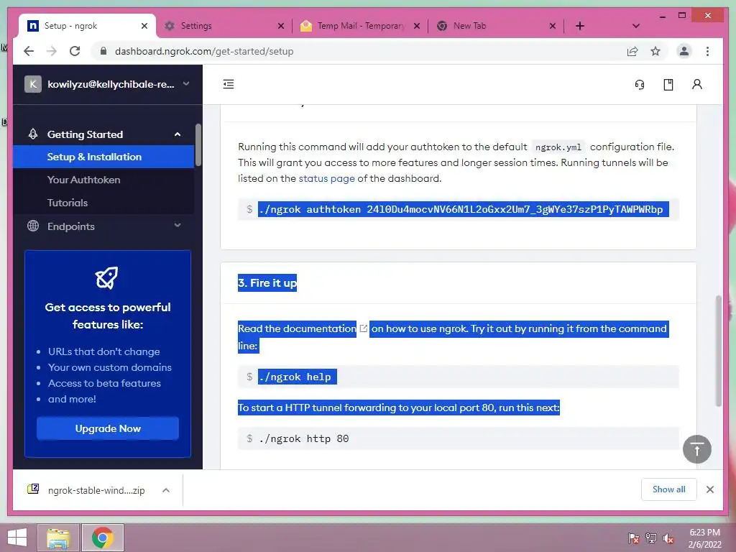The width and height of the screenshot is (736, 552).
Task: Open the download item options chevron
Action: click(166, 490)
